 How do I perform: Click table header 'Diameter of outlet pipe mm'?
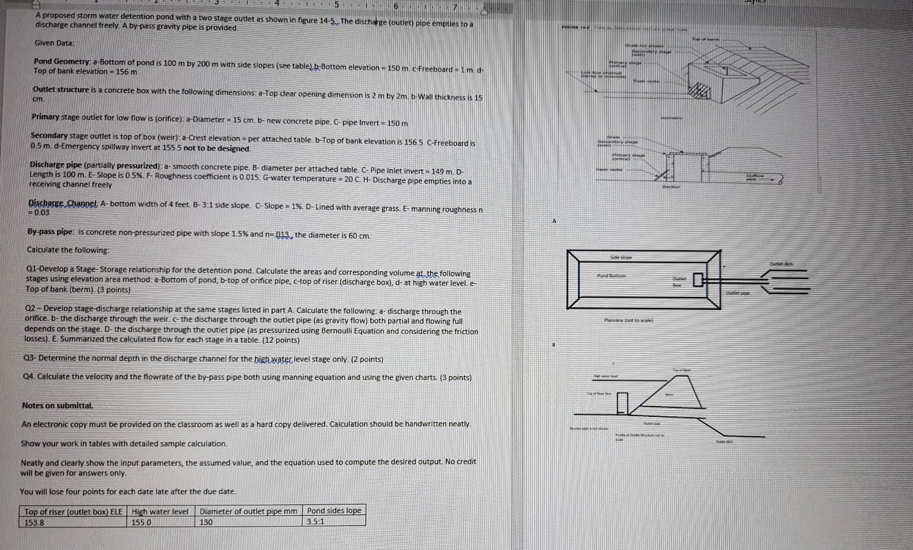pos(248,511)
